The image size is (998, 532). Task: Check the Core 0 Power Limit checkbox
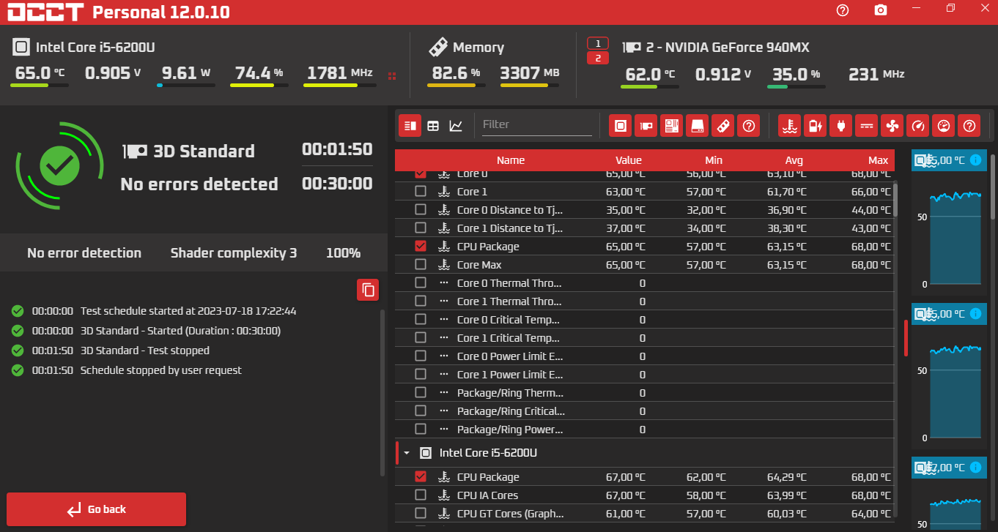(421, 356)
